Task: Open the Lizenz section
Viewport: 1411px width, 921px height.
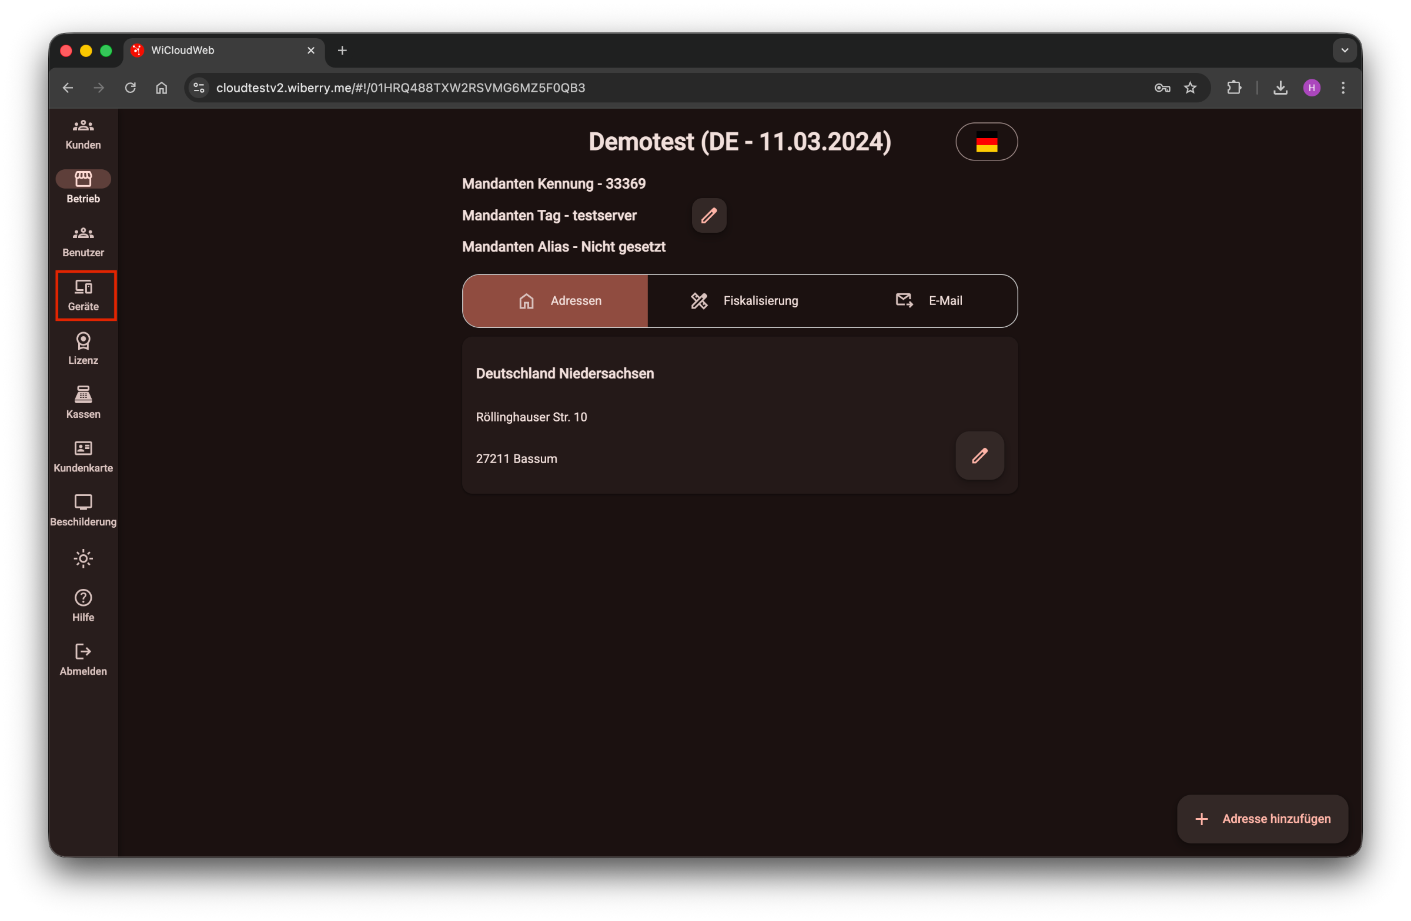Action: point(83,349)
